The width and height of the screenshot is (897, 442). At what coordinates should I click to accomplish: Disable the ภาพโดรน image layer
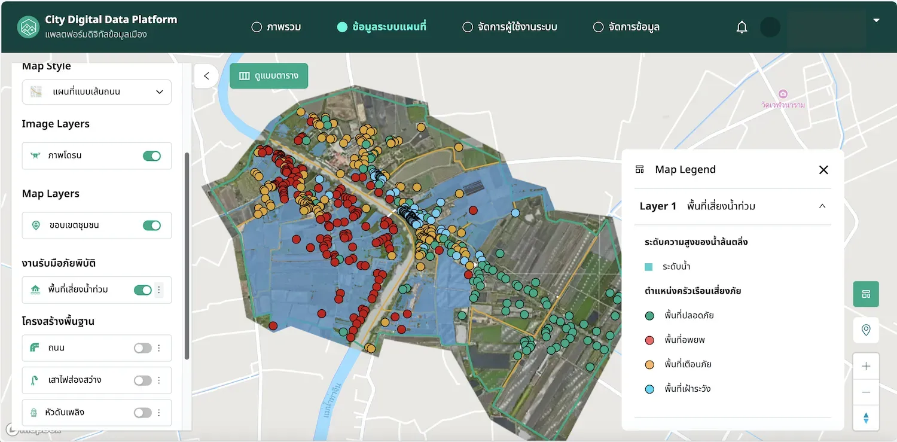(152, 156)
